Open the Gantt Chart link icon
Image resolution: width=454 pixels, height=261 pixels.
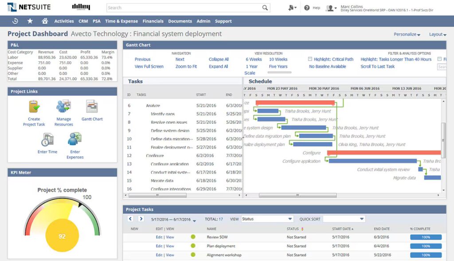tap(92, 107)
